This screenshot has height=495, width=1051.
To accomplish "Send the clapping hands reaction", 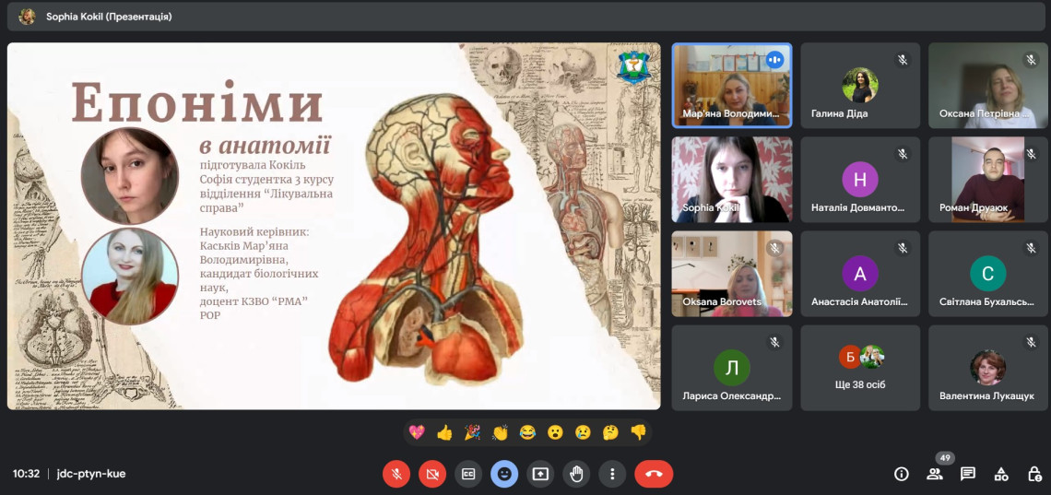I will point(500,432).
